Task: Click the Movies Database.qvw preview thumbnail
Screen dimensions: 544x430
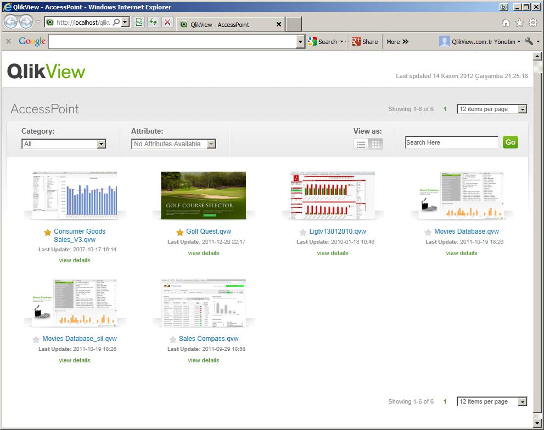Action: 462,195
